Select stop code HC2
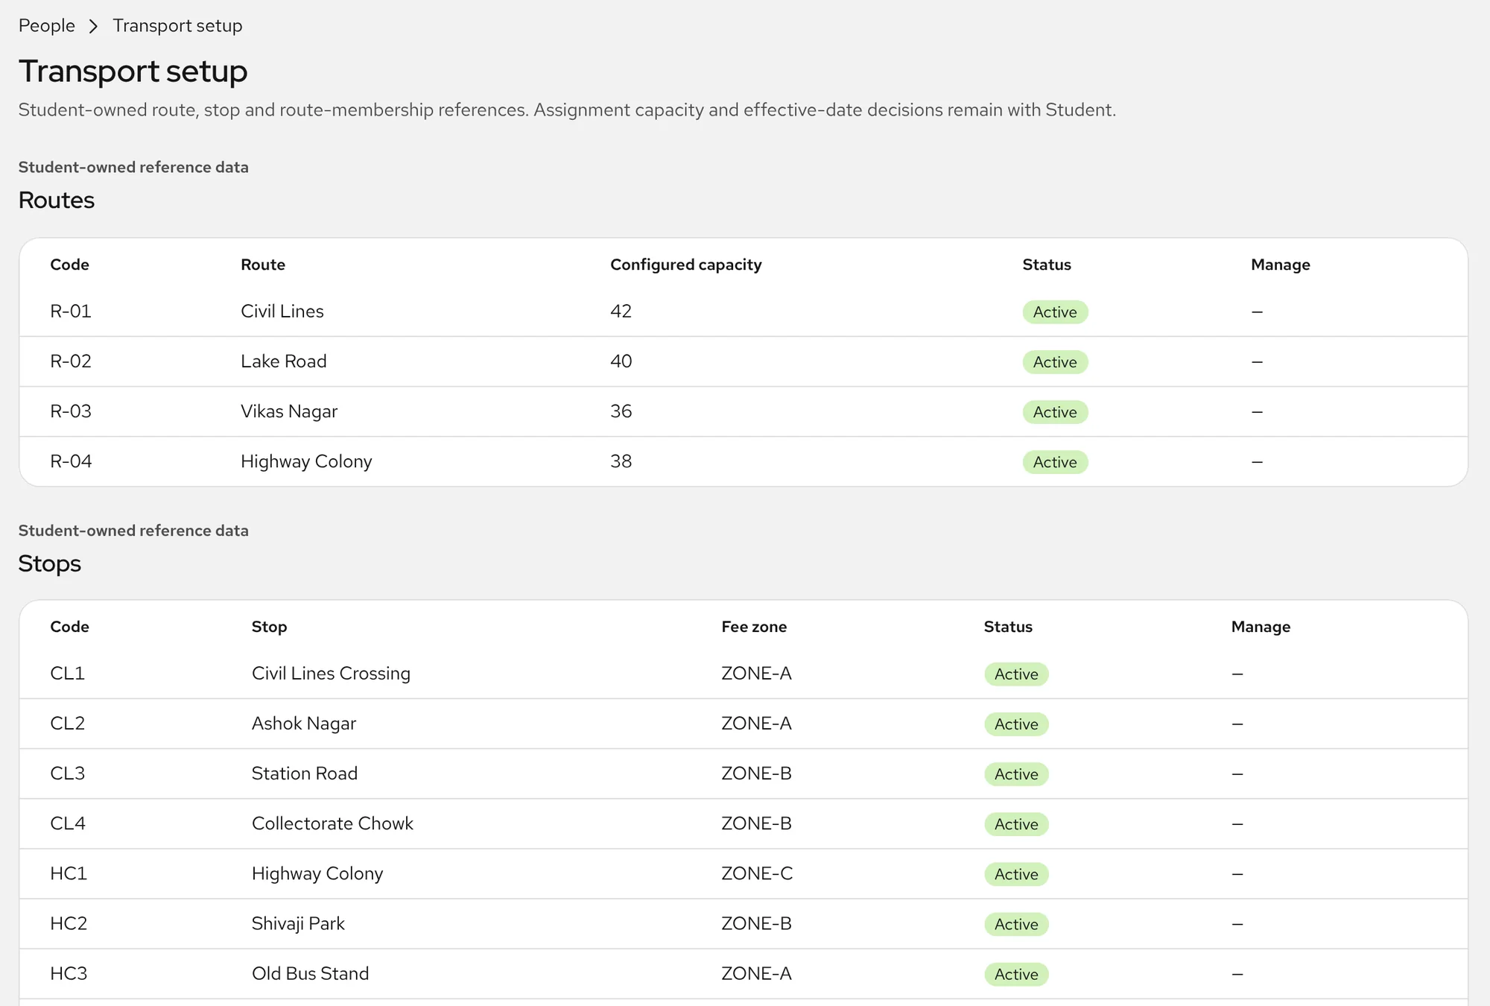 69,923
